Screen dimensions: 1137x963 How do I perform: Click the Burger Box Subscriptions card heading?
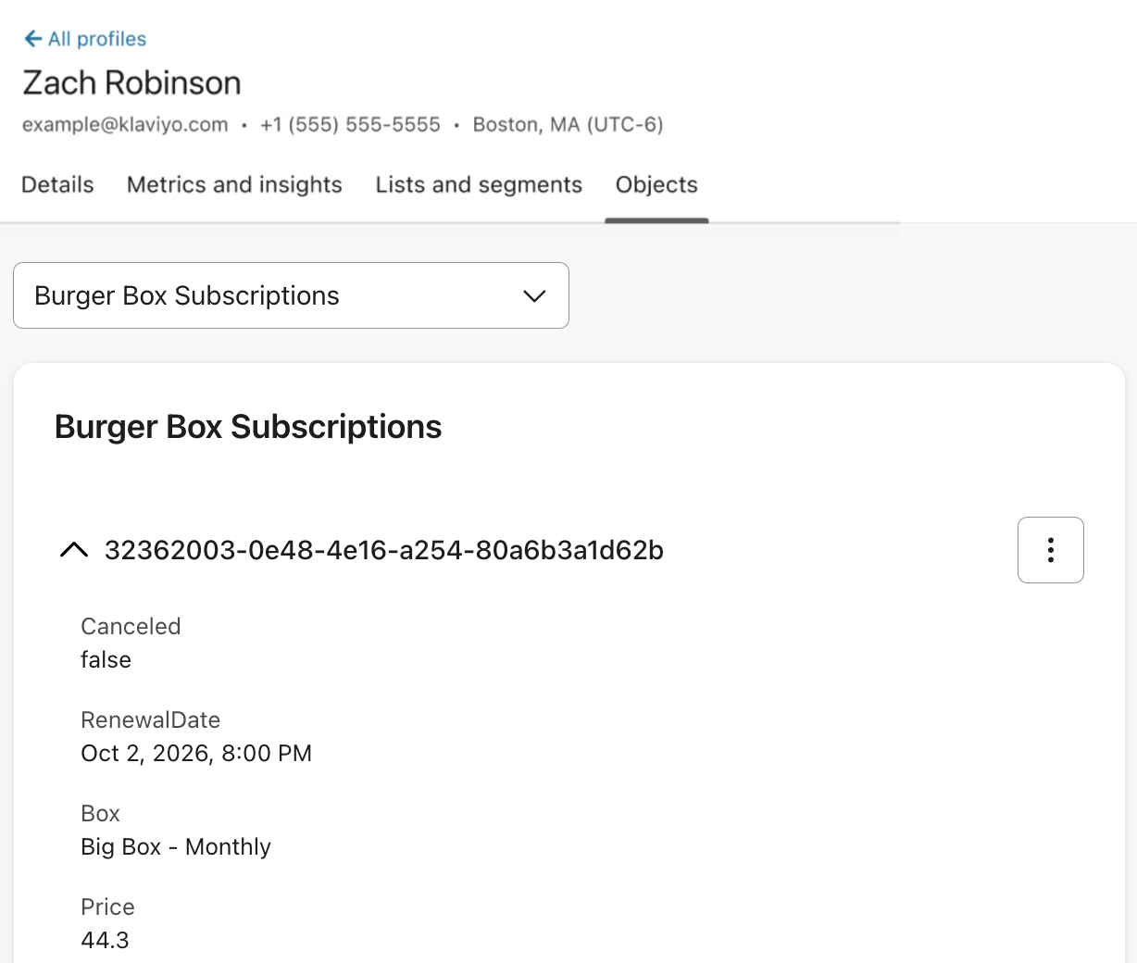[x=248, y=427]
